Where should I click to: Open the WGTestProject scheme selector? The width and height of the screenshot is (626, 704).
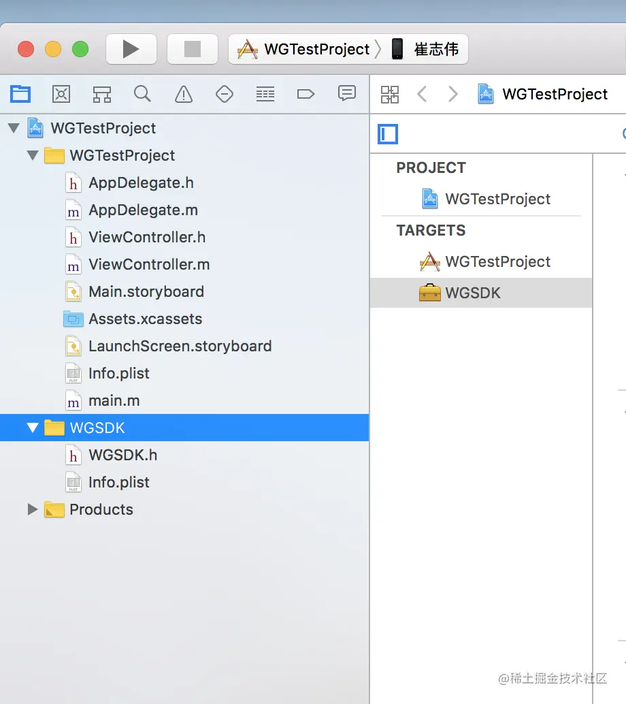point(308,49)
